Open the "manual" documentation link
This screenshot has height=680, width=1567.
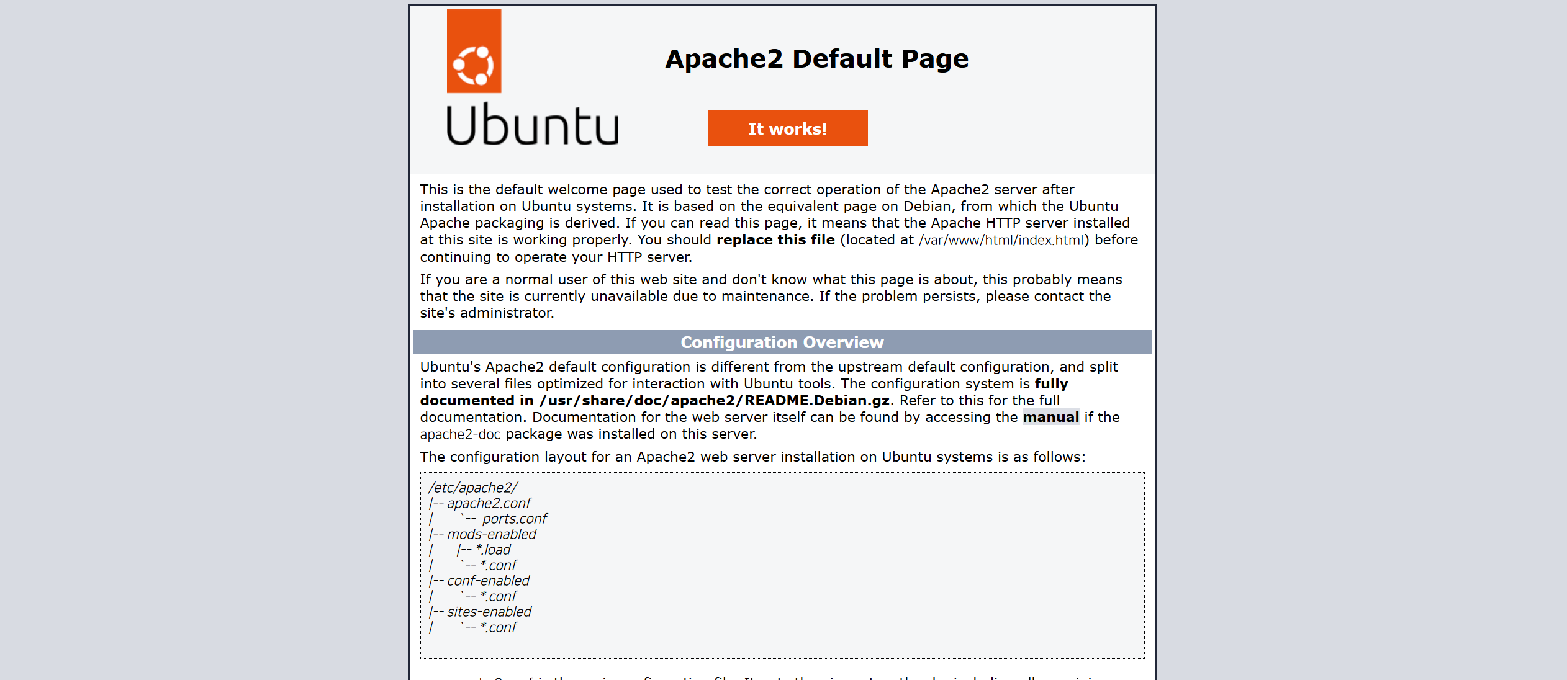point(1050,417)
